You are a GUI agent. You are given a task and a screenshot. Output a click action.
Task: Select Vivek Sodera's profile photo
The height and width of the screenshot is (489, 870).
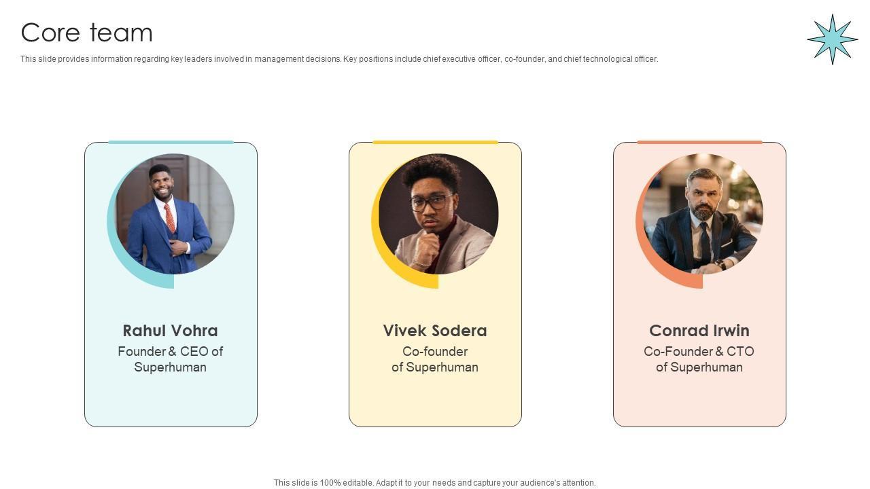(x=438, y=214)
